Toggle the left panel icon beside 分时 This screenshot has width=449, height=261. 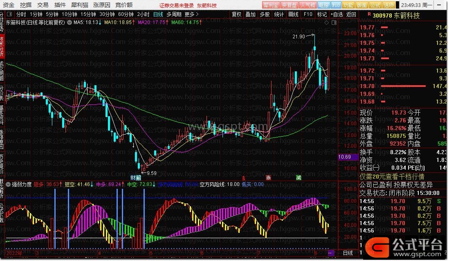(x=9, y=14)
